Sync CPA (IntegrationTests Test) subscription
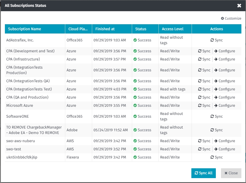Viewport: 246px width, 183px height. (204, 89)
